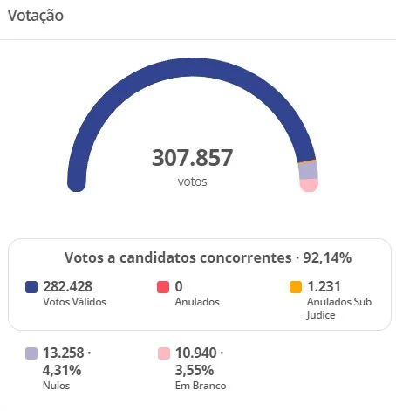Click the orange Anulados Sub Judice swatch
The image size is (396, 411).
pyautogui.click(x=296, y=287)
